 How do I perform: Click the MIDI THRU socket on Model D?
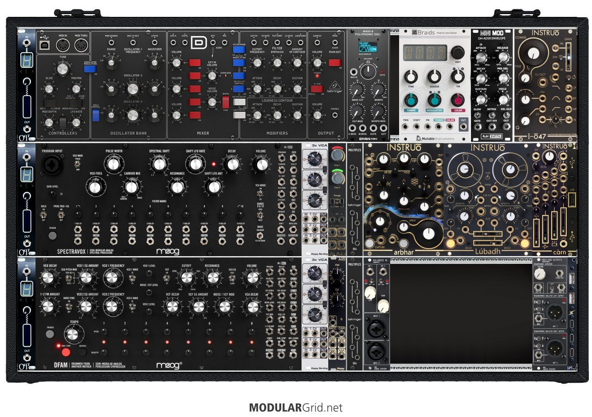(x=81, y=45)
